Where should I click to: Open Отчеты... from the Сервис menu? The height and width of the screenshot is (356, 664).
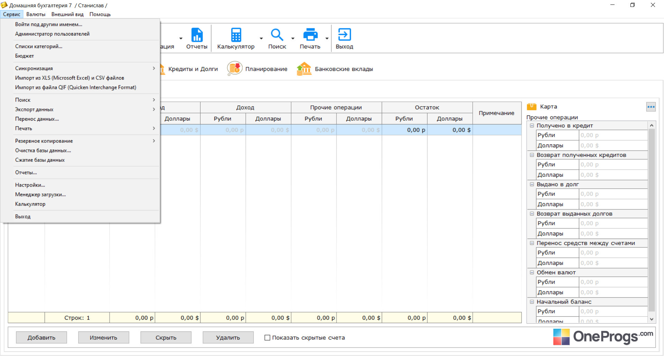[80, 172]
